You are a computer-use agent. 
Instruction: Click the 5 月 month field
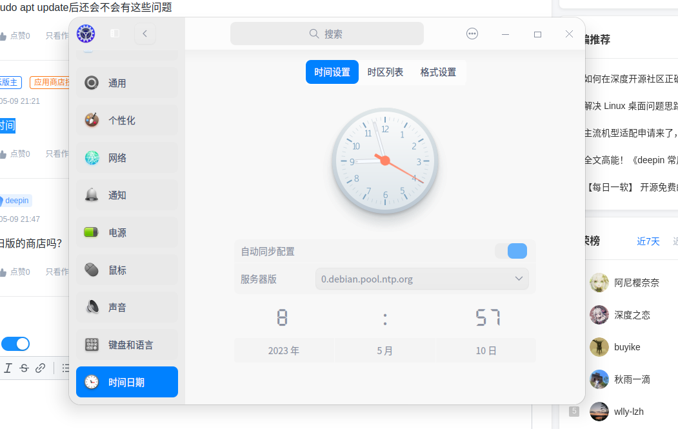[x=385, y=351]
